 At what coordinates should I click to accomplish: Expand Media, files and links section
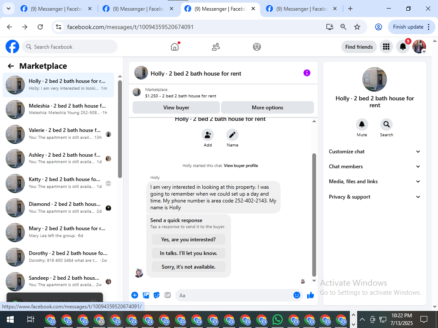(375, 182)
